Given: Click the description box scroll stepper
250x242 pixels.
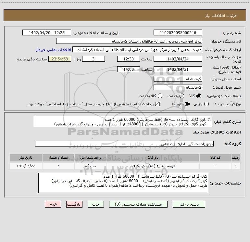Looking at the screenshot, I should pyautogui.click(x=209, y=119).
